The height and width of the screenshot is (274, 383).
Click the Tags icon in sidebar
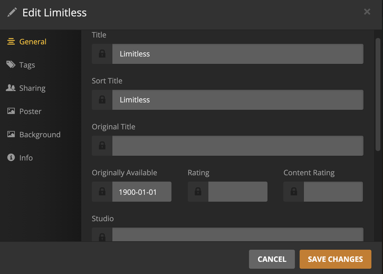point(11,65)
